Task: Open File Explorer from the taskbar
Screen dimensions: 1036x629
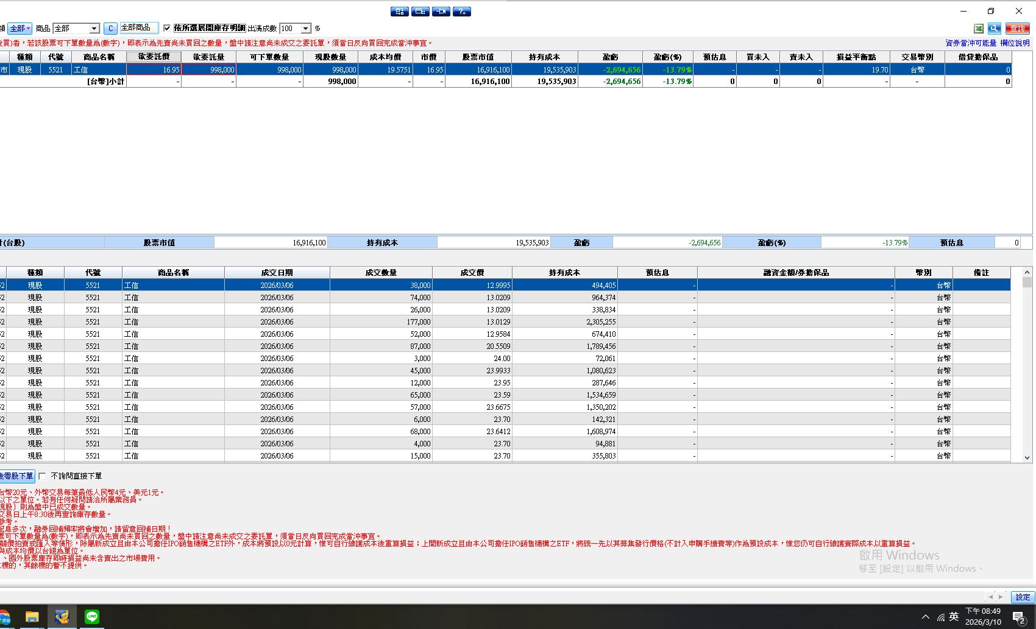Action: click(32, 617)
